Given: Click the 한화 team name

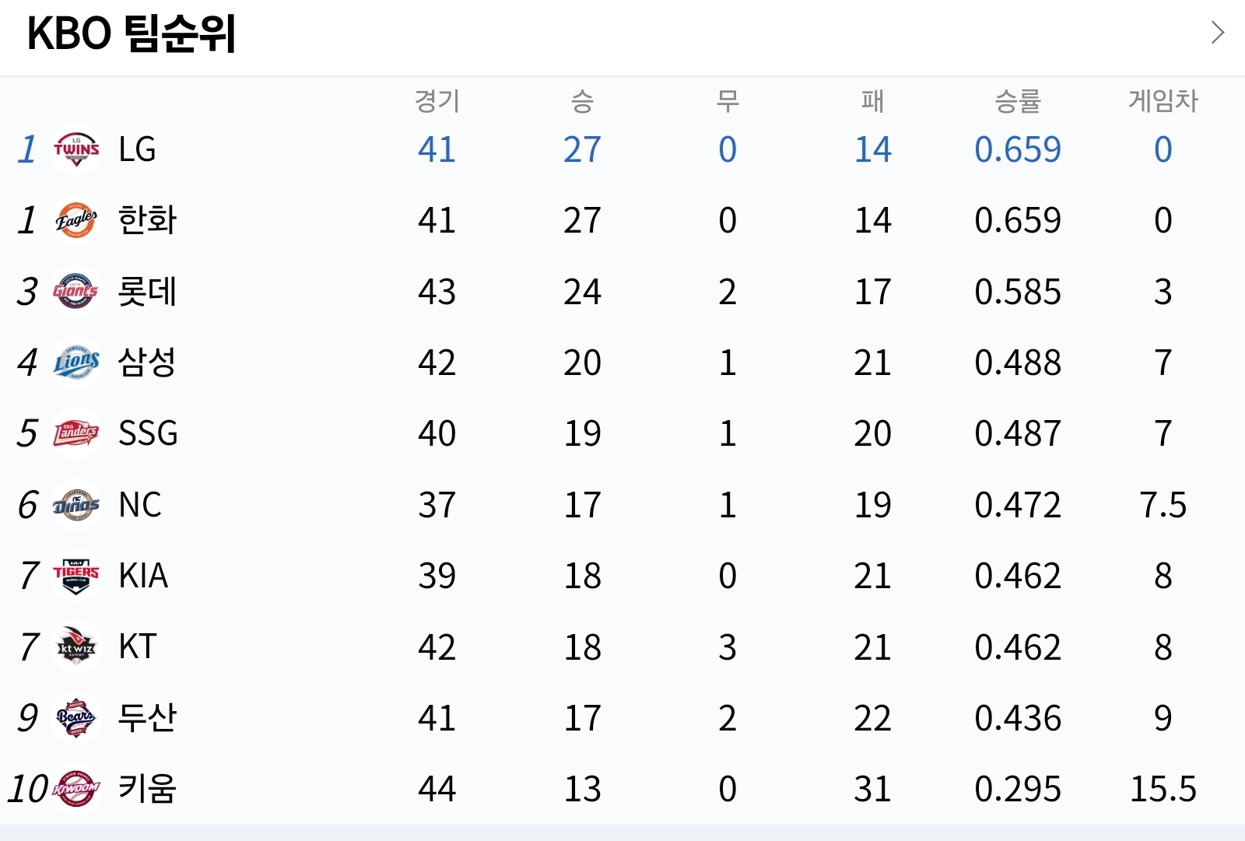Looking at the screenshot, I should [x=147, y=220].
